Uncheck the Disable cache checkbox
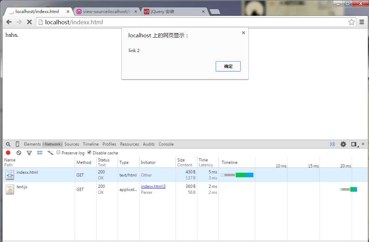The image size is (369, 242). point(89,152)
